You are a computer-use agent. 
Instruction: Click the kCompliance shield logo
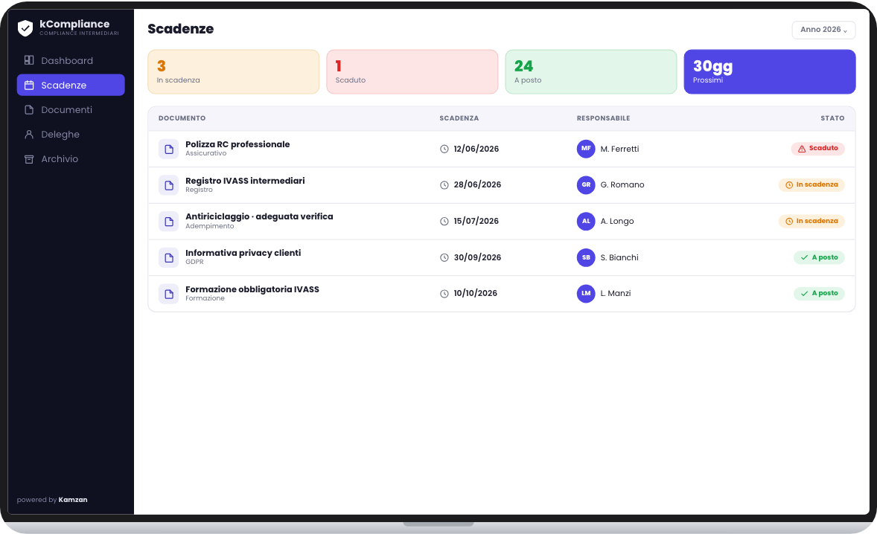[x=25, y=28]
